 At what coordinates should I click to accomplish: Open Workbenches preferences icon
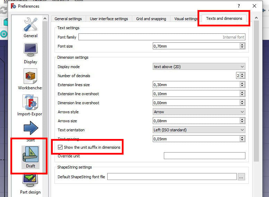pos(30,76)
